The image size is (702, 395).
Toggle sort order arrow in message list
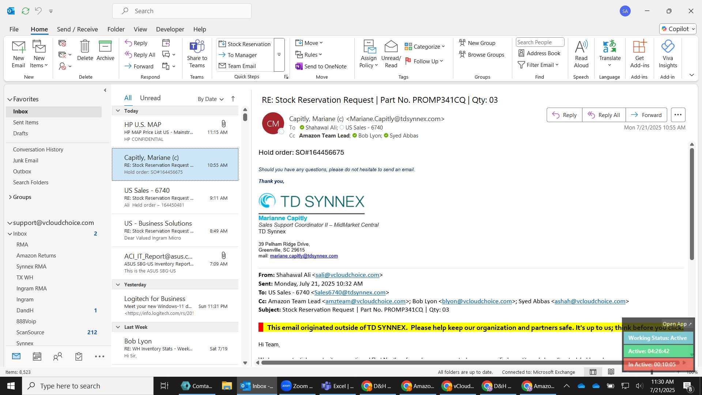(233, 99)
